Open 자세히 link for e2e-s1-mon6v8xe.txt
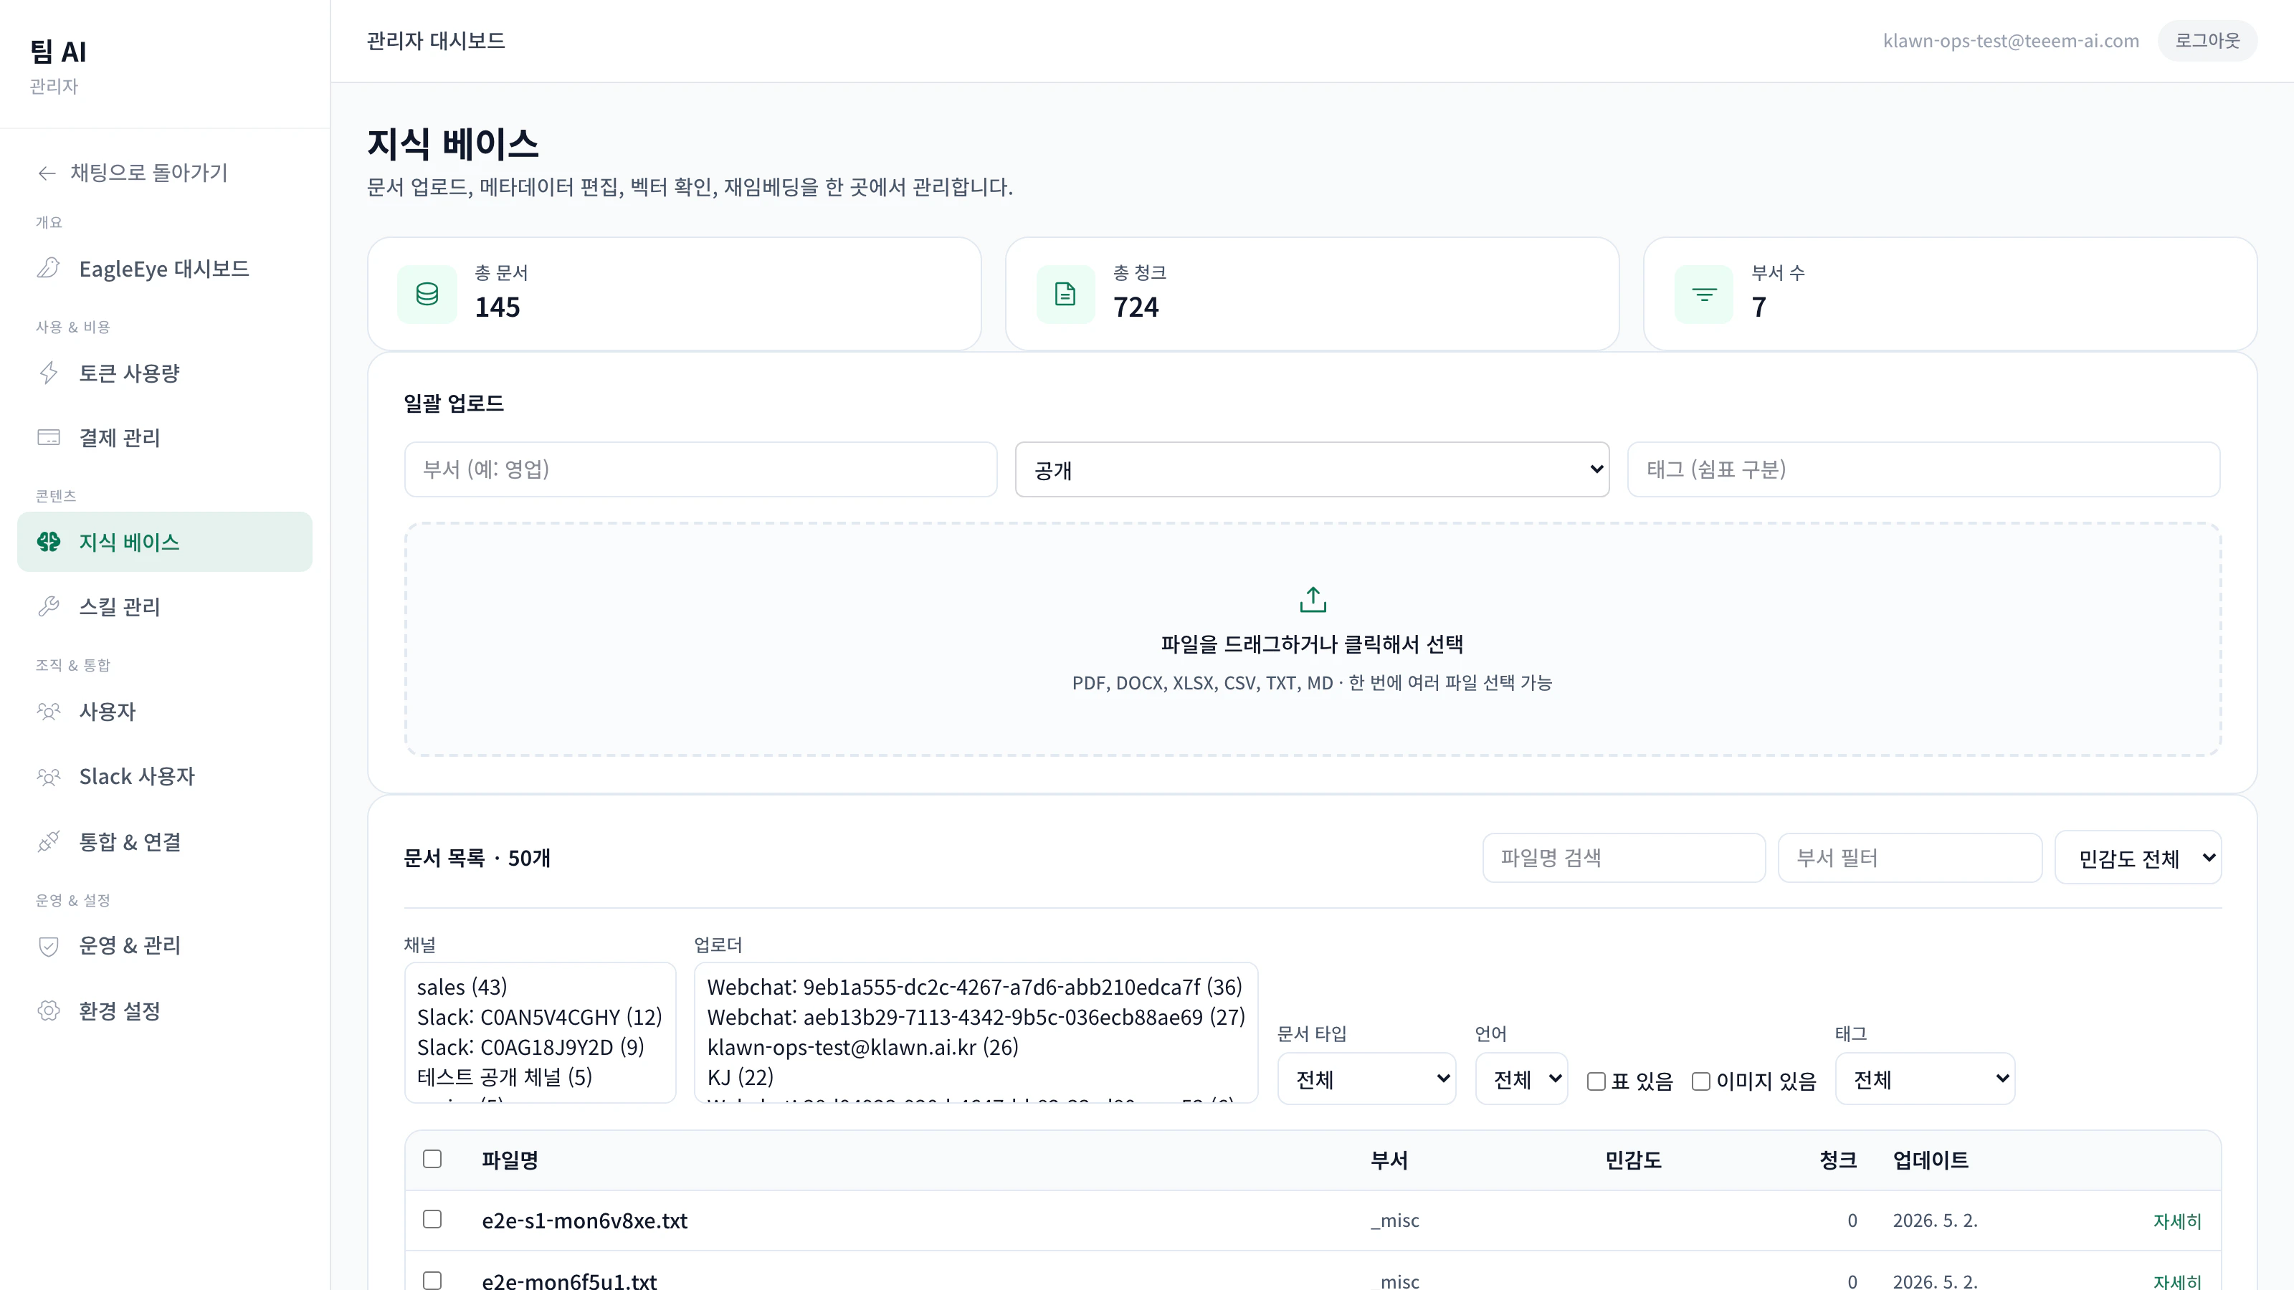Viewport: 2294px width, 1290px height. 2176,1220
